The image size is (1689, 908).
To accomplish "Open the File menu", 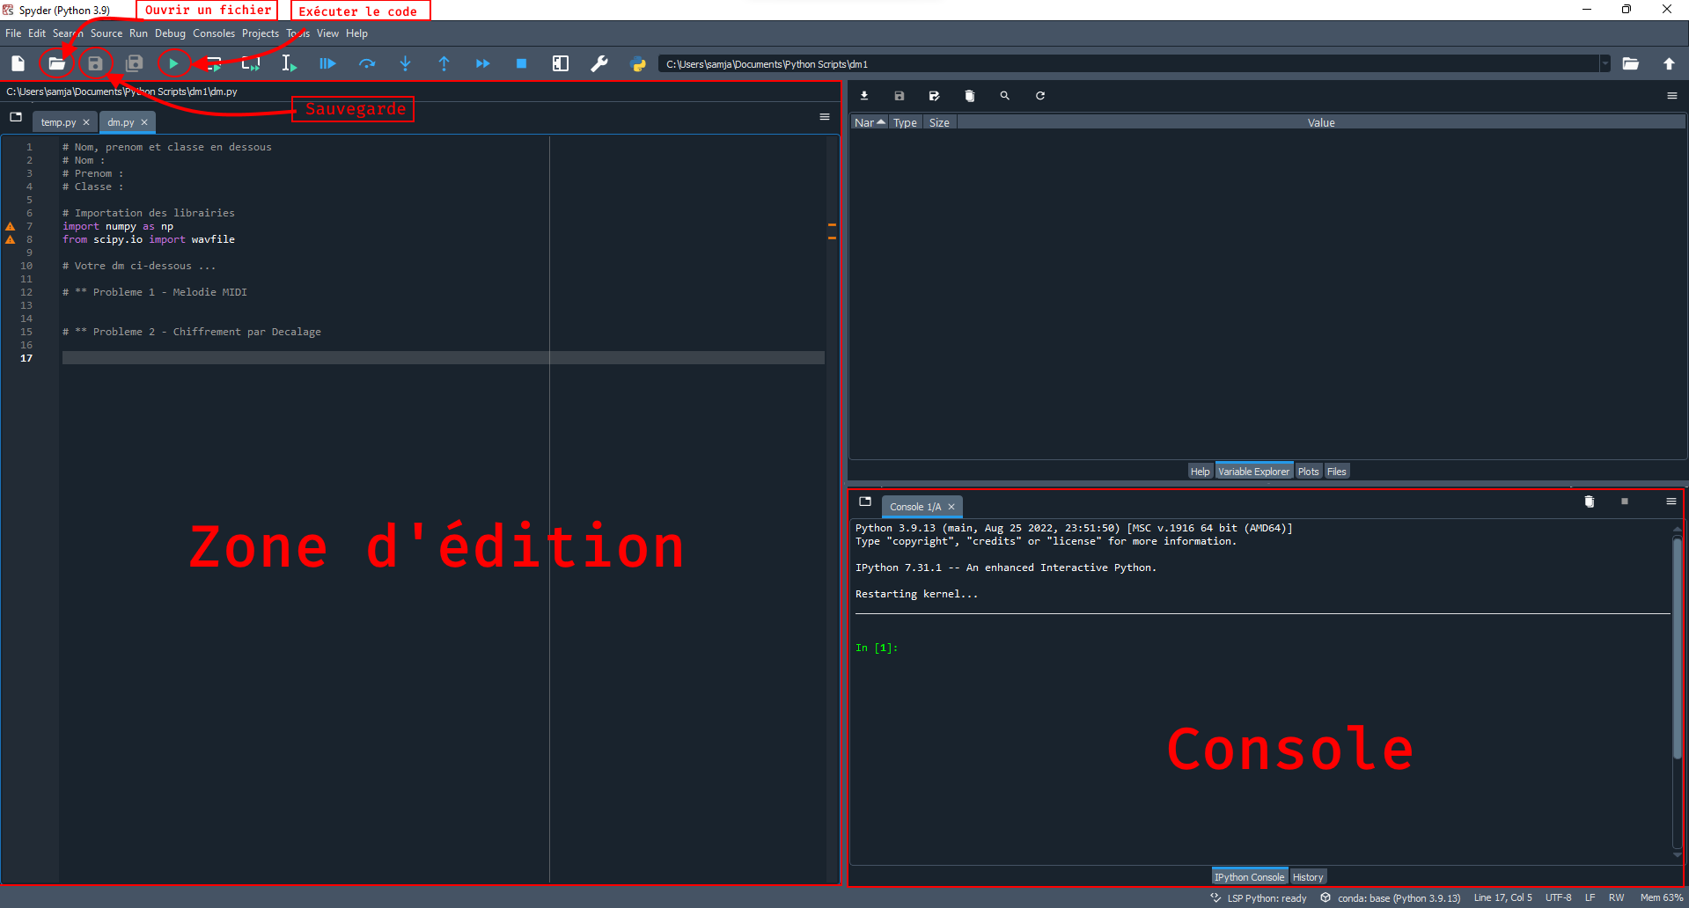I will pyautogui.click(x=13, y=33).
